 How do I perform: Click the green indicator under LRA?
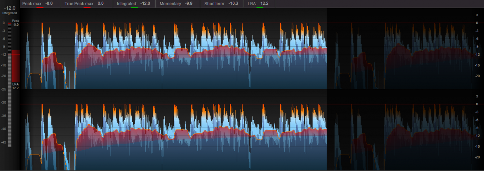[259, 7]
